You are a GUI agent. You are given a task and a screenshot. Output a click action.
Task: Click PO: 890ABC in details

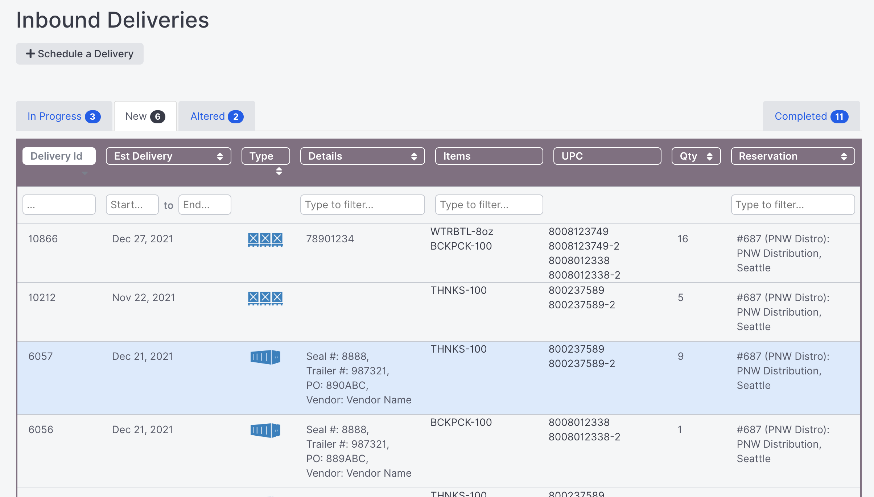pos(337,385)
